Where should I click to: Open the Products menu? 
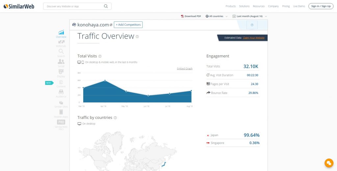click(230, 6)
